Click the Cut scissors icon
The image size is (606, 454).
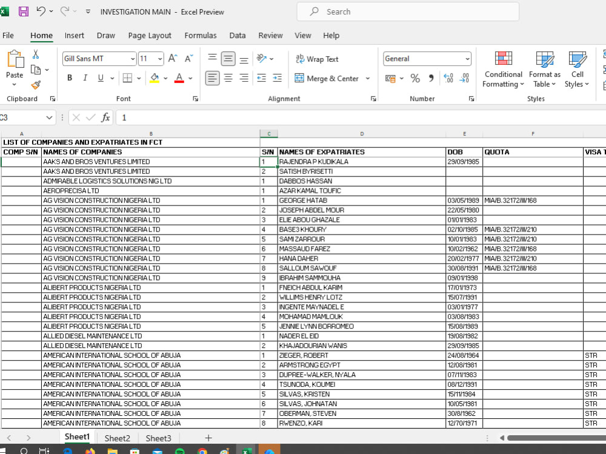click(x=36, y=54)
